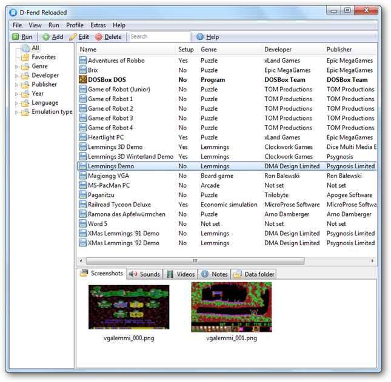This screenshot has width=391, height=382.
Task: Switch to the Videos tab
Action: coord(181,274)
